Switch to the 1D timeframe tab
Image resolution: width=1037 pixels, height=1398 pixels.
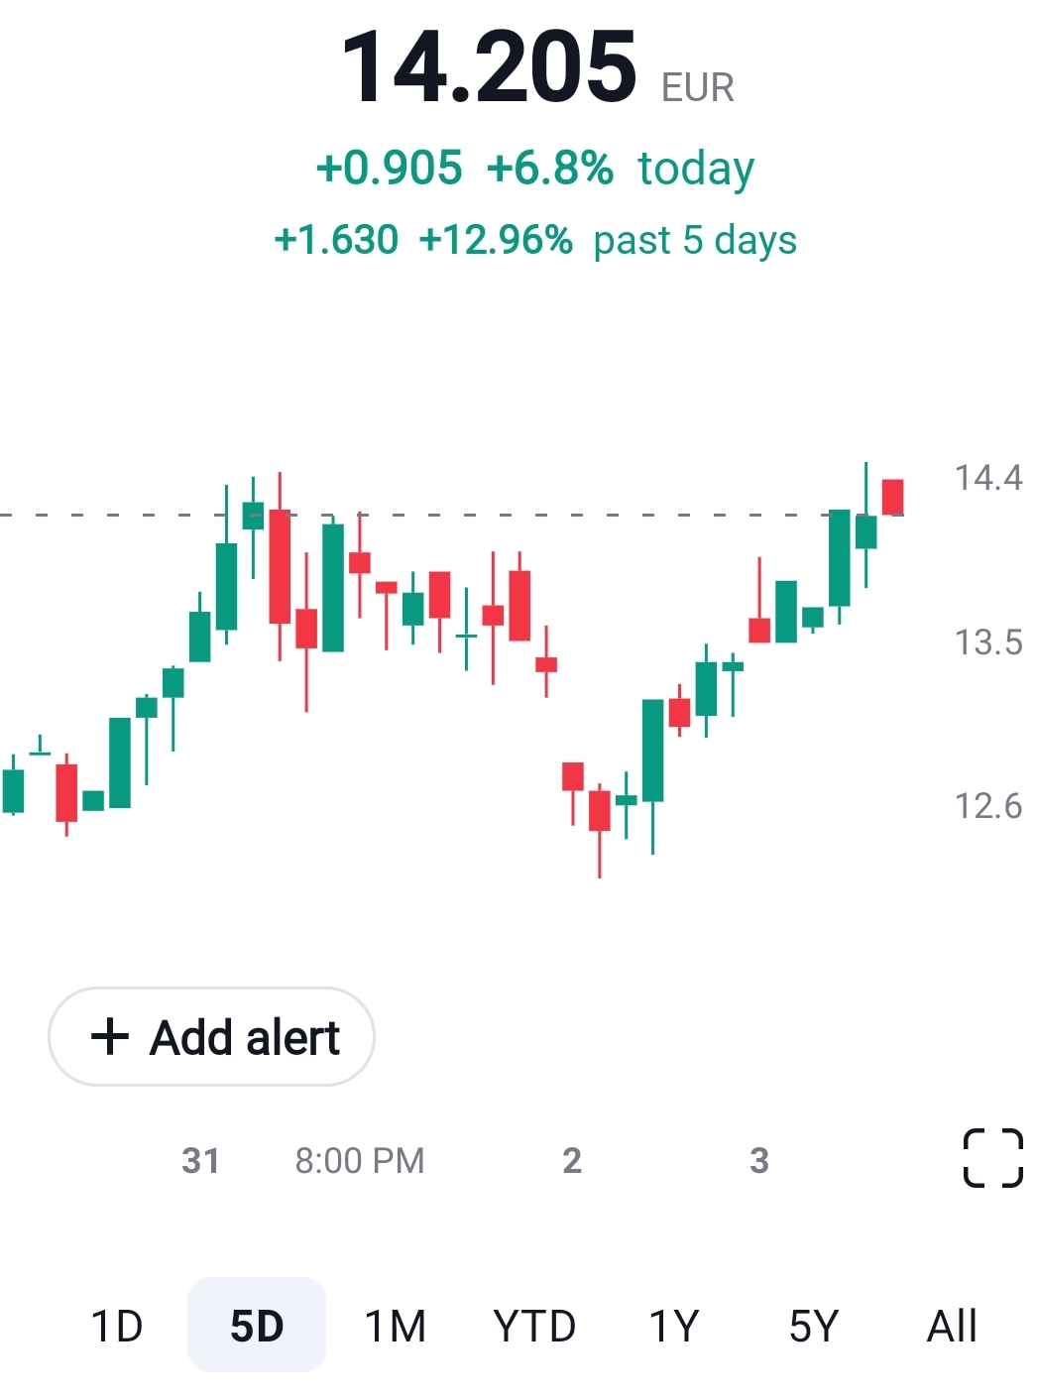tap(117, 1326)
